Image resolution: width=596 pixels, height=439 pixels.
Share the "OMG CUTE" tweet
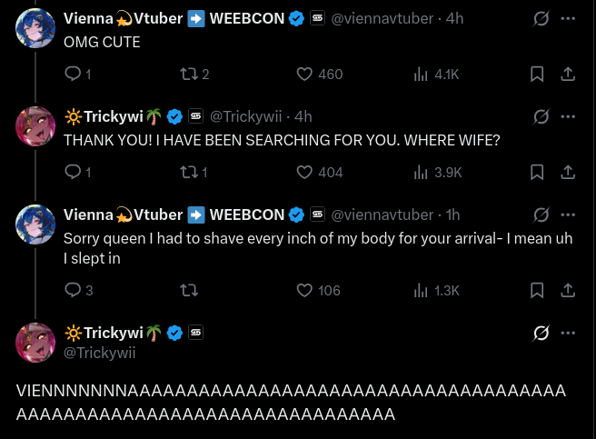(568, 75)
